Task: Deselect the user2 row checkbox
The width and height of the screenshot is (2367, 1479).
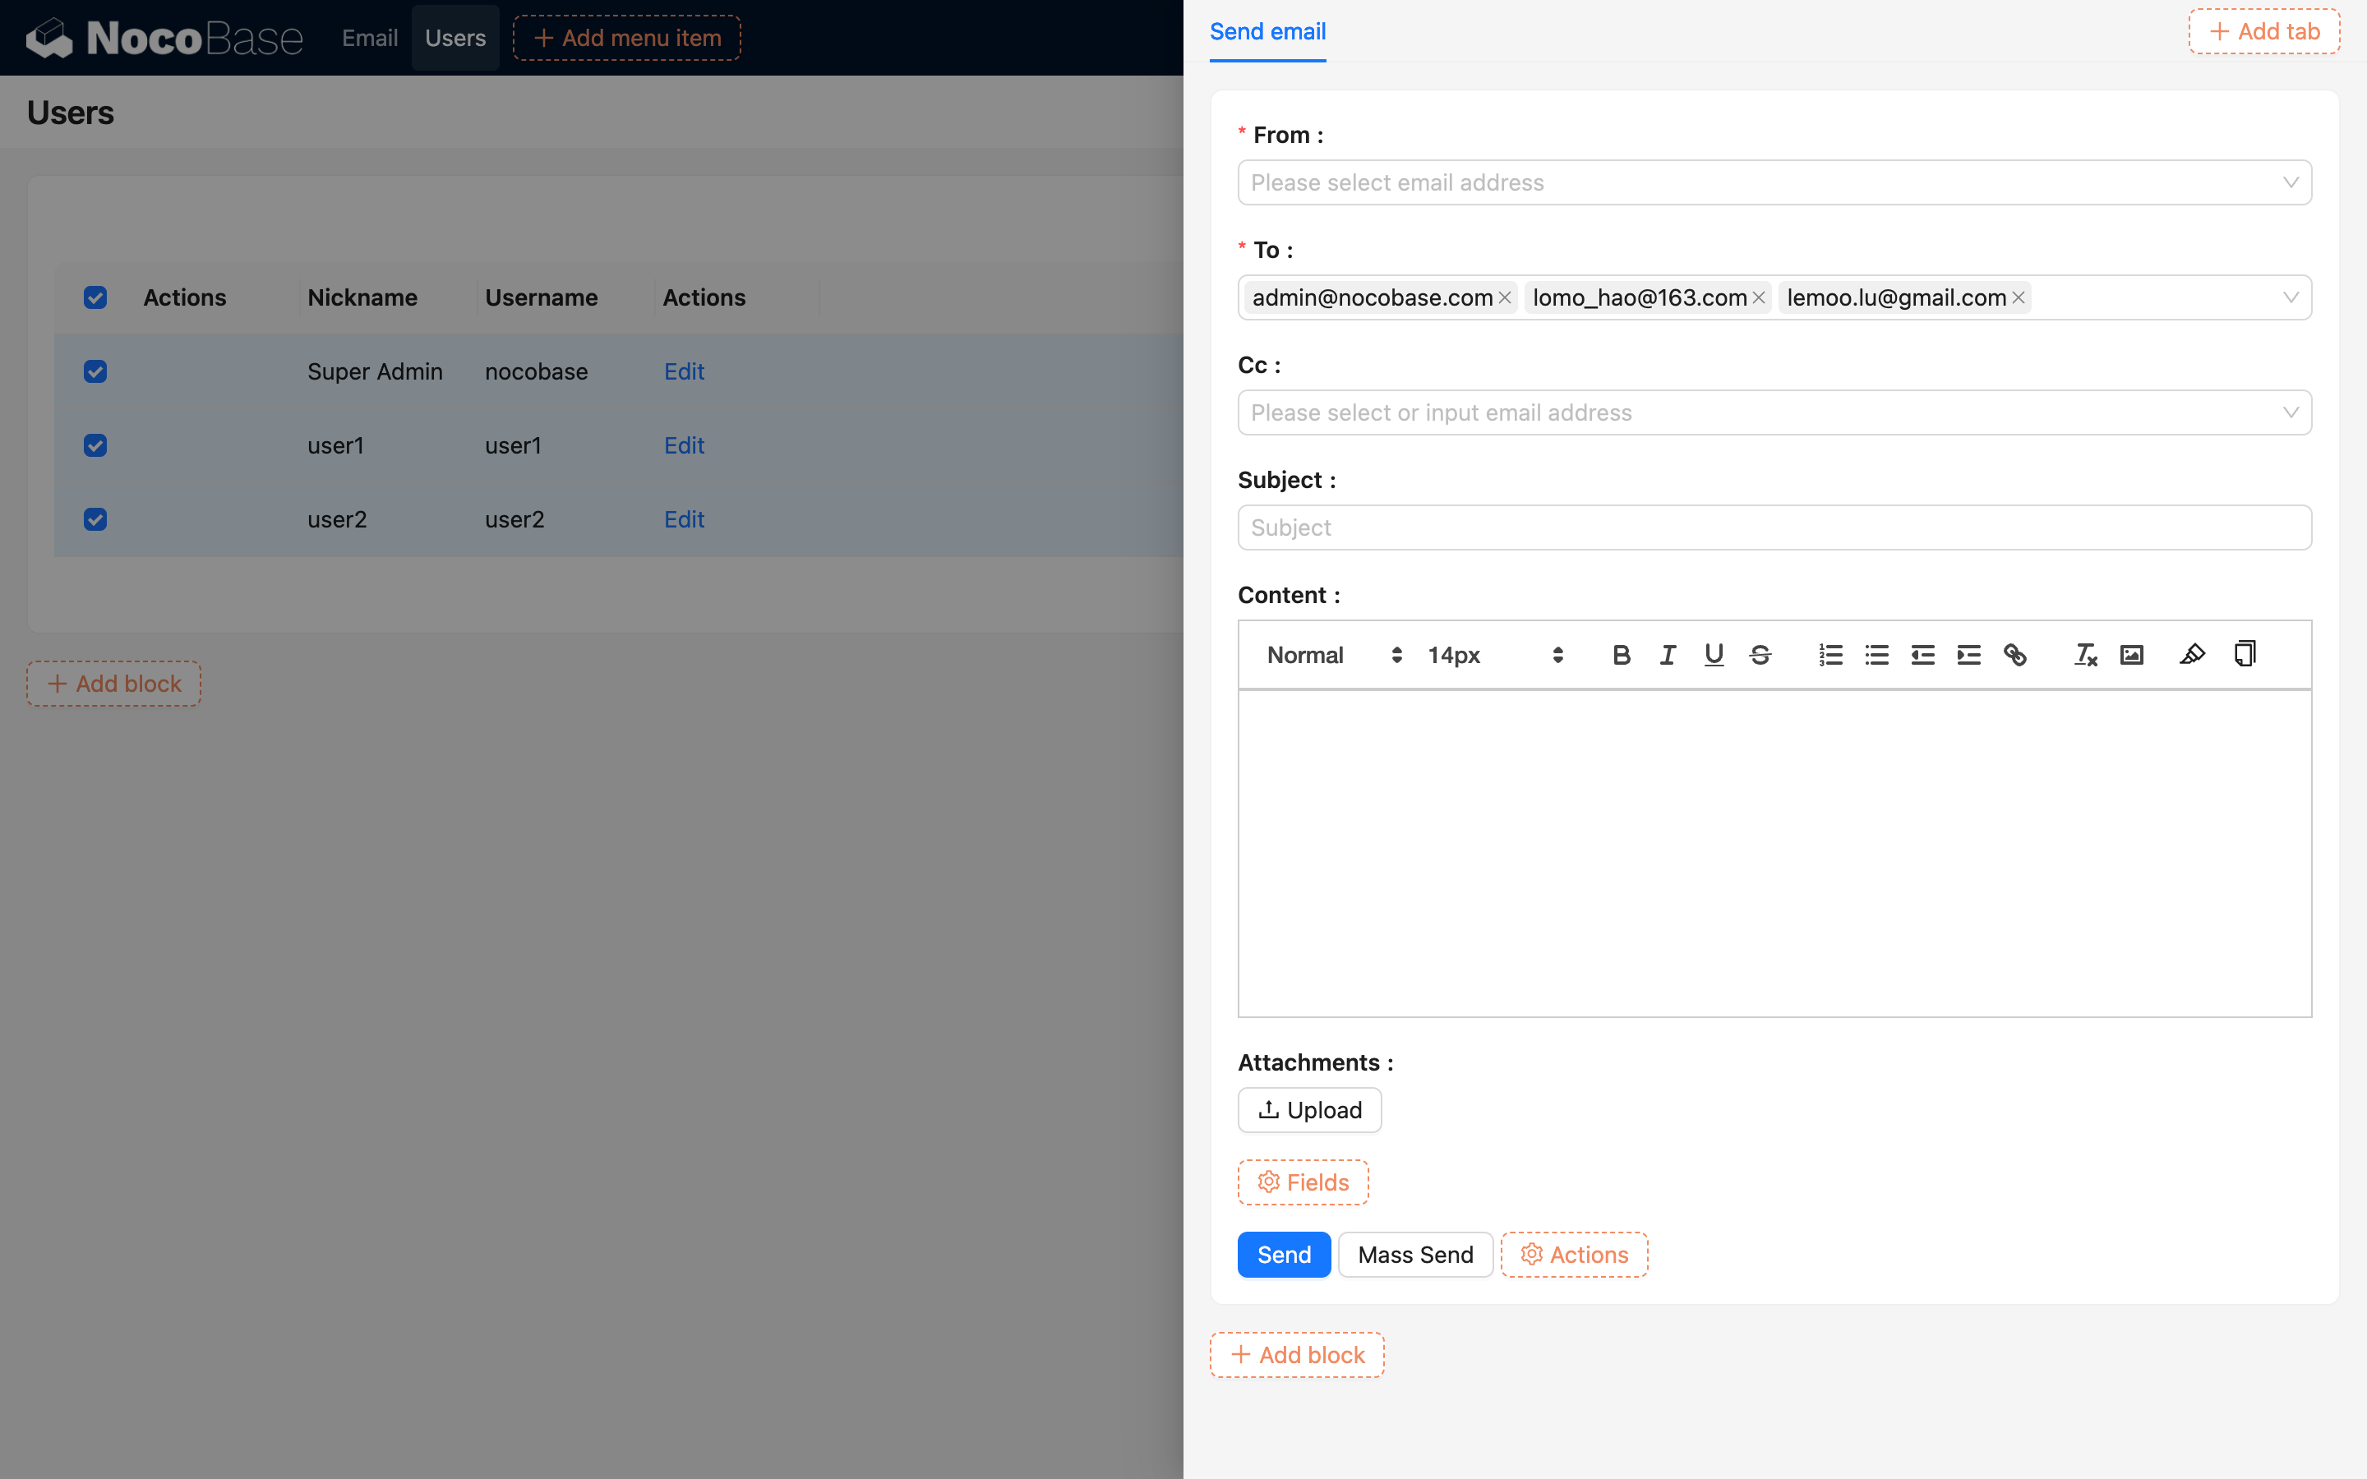Action: pos(95,519)
